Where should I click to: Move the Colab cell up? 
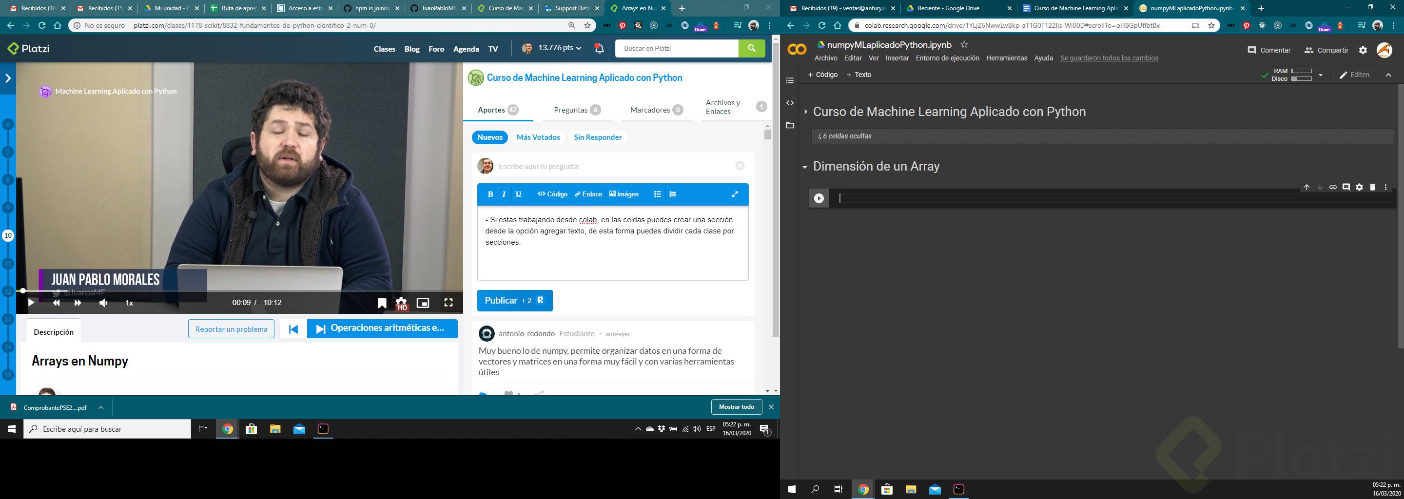pyautogui.click(x=1306, y=188)
